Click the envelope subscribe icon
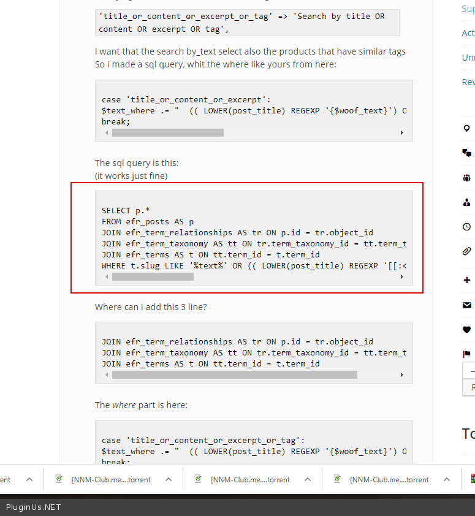This screenshot has height=516, width=475. tap(467, 305)
